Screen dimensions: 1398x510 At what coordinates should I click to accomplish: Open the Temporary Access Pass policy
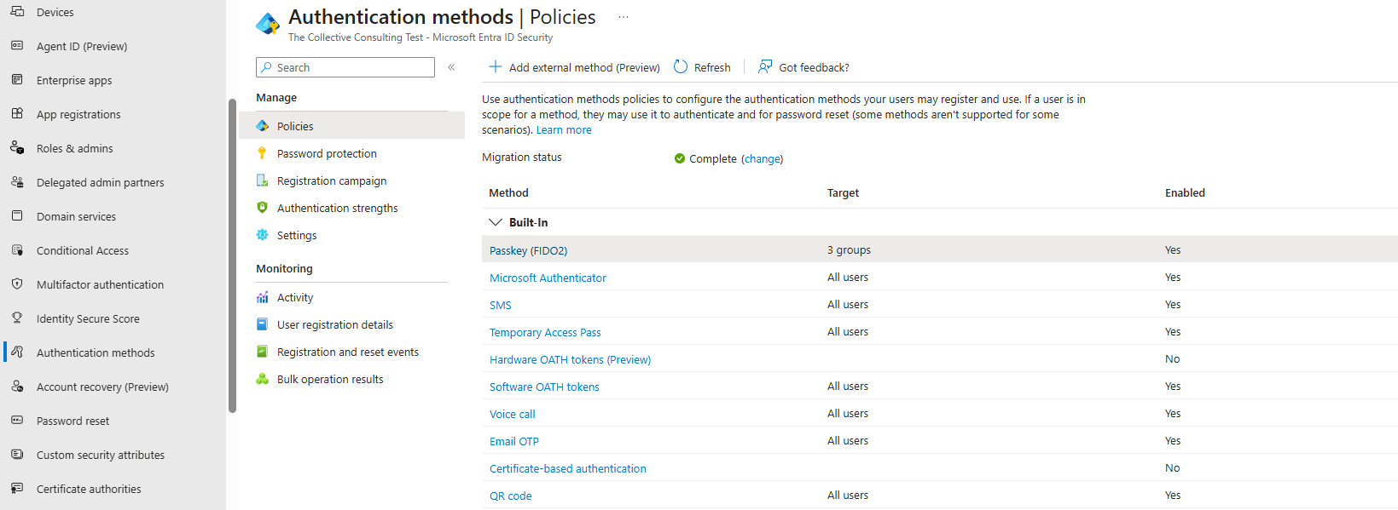[545, 332]
